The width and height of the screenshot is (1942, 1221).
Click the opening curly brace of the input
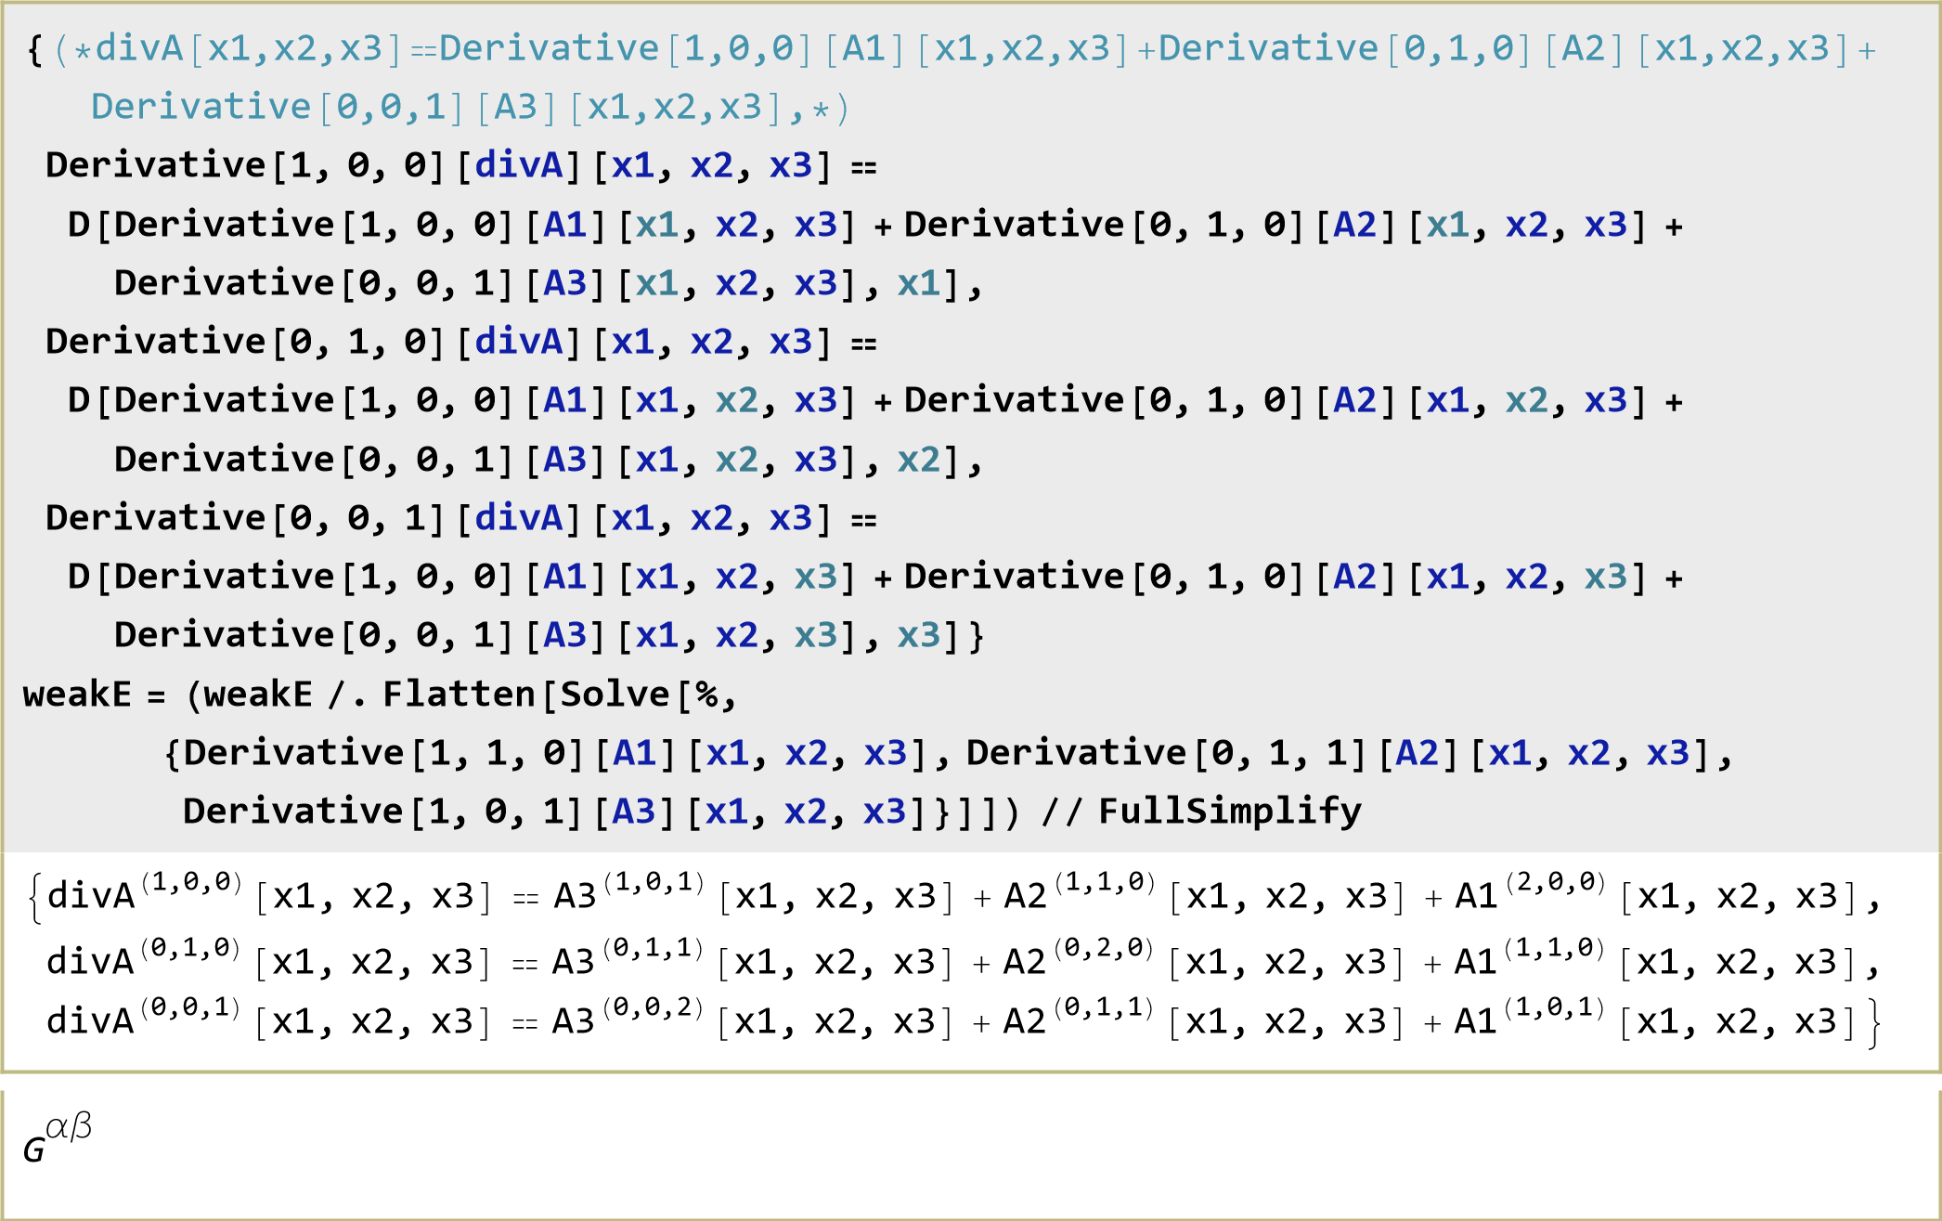click(x=34, y=50)
